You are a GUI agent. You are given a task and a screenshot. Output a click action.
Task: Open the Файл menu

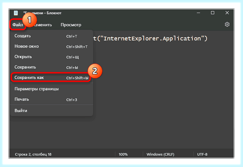tap(18, 25)
